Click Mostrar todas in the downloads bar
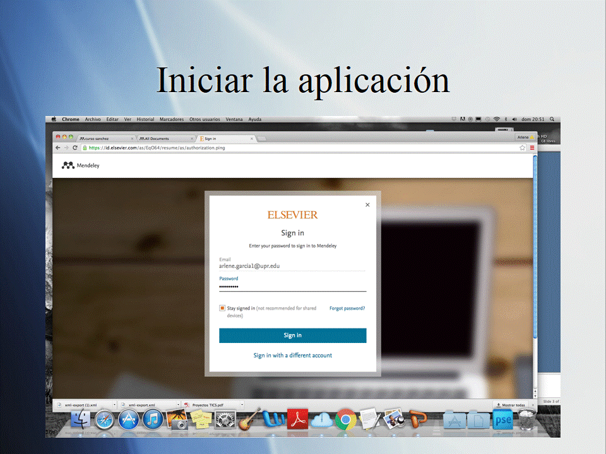 point(511,405)
